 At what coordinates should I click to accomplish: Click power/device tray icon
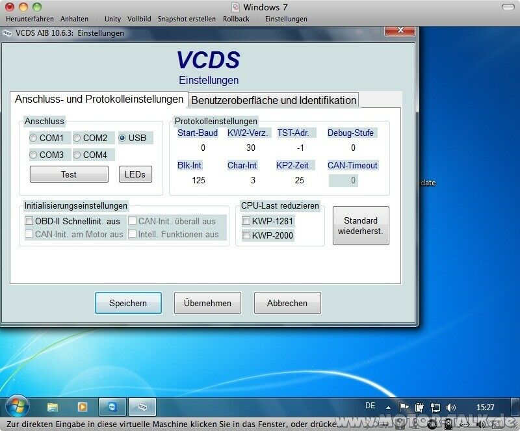click(419, 407)
